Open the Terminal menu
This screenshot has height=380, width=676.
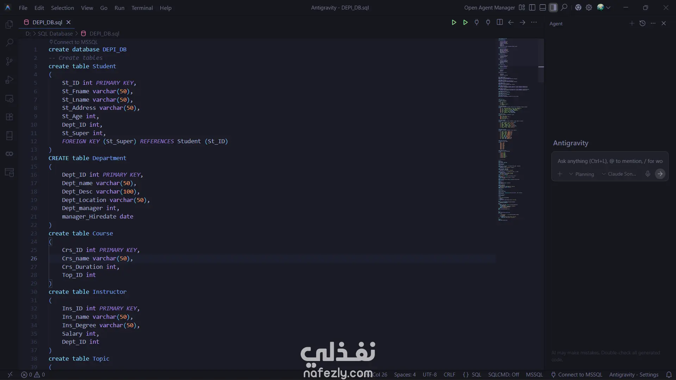coord(142,8)
